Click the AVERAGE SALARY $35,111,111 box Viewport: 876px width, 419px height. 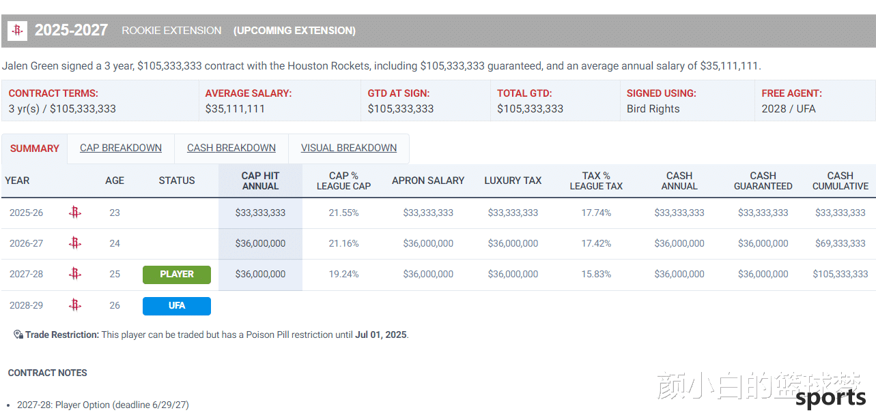pos(279,101)
